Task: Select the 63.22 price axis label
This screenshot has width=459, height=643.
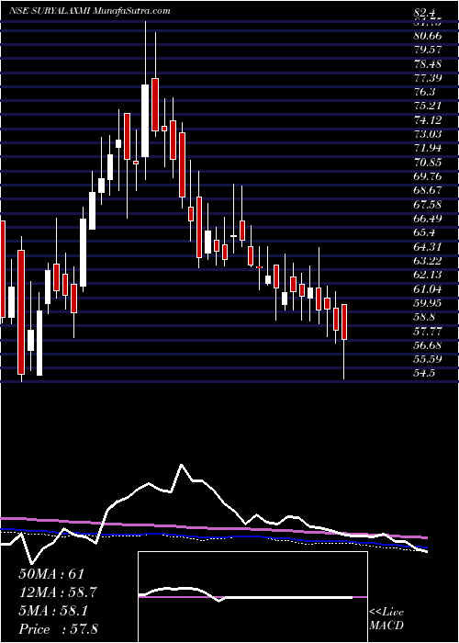Action: 428,260
